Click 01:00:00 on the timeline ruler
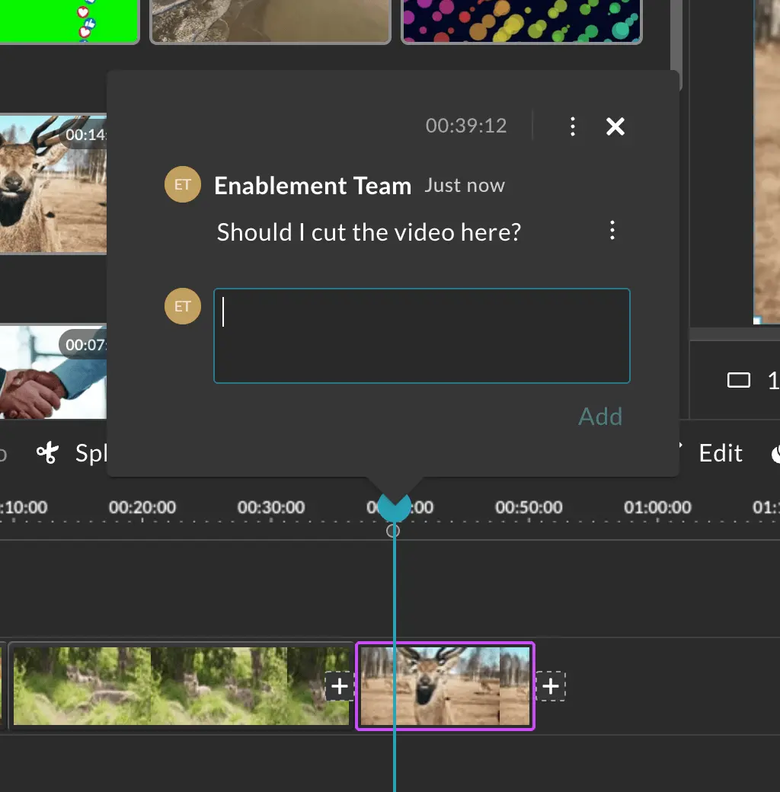The image size is (780, 792). (x=657, y=507)
